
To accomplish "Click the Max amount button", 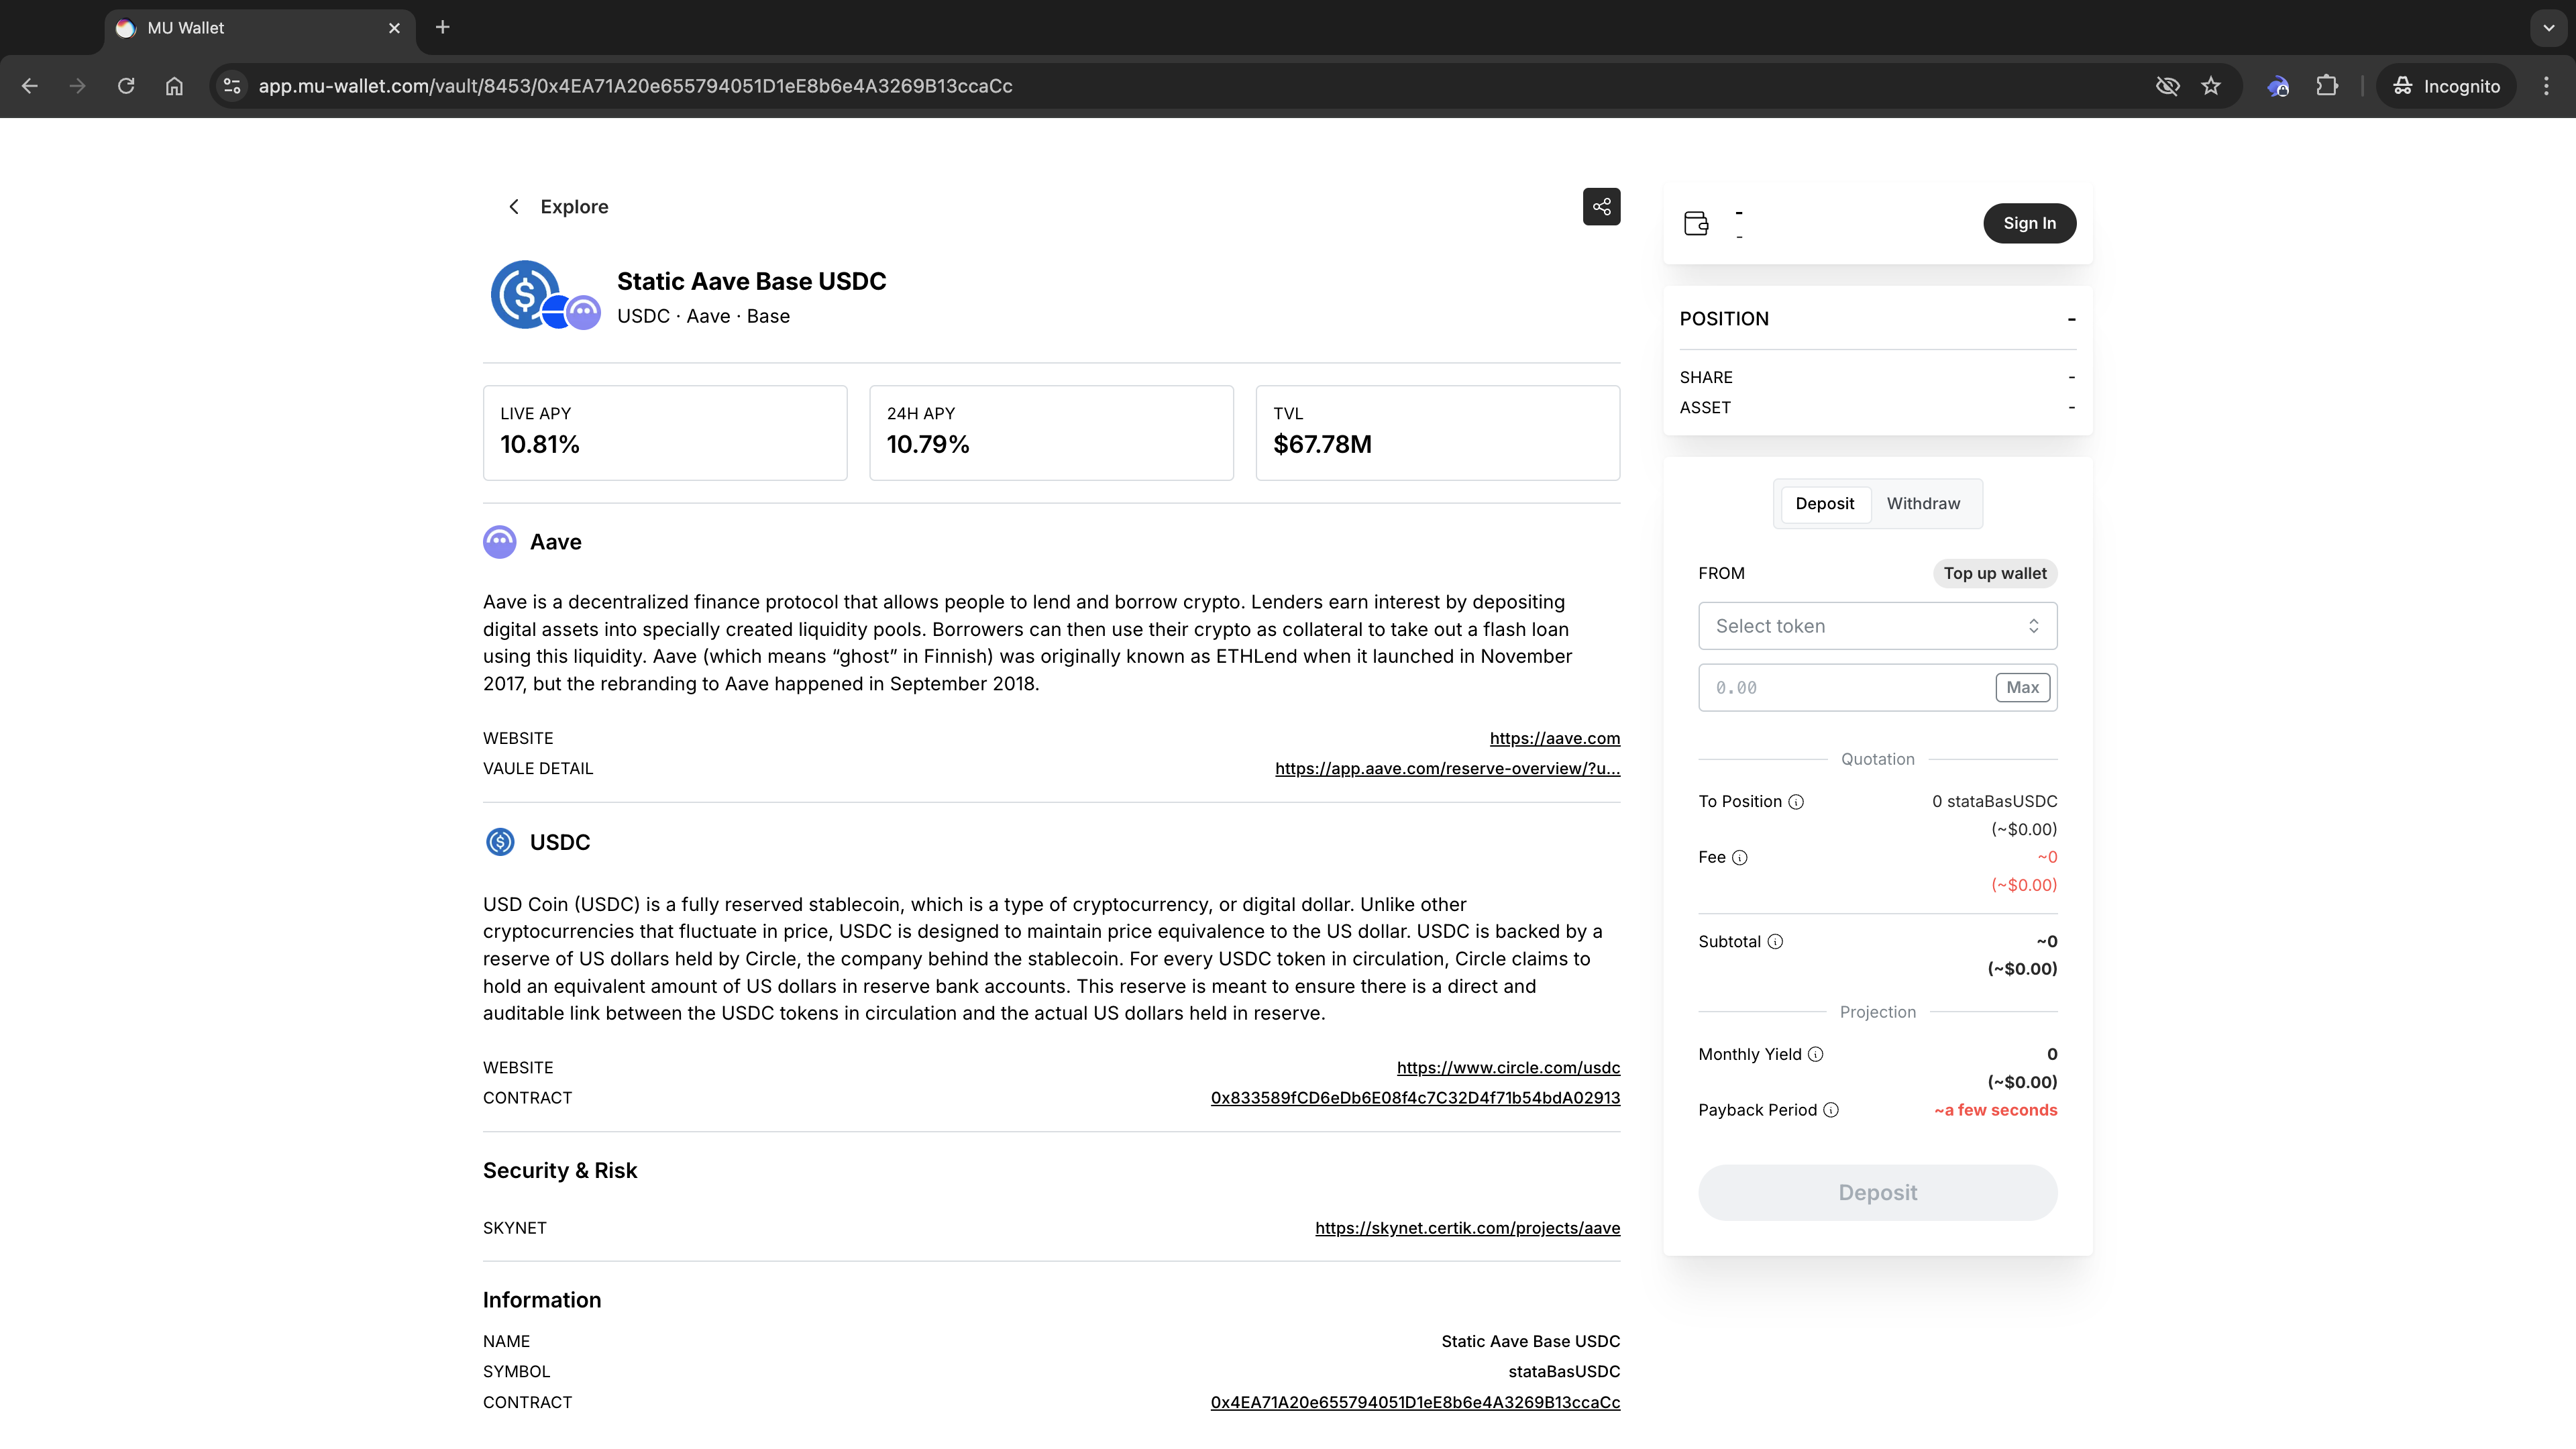I will (2022, 688).
